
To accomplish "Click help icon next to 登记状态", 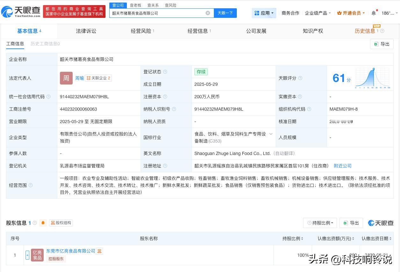I will click(165, 72).
